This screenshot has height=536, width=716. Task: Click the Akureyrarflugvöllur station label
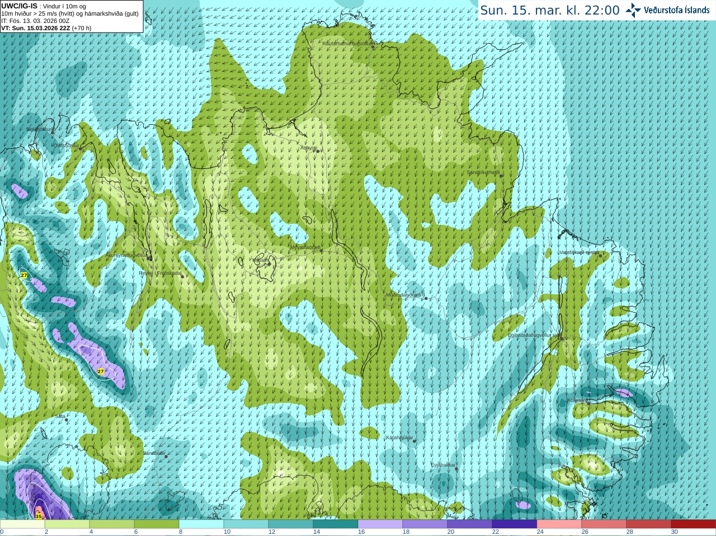click(x=126, y=255)
